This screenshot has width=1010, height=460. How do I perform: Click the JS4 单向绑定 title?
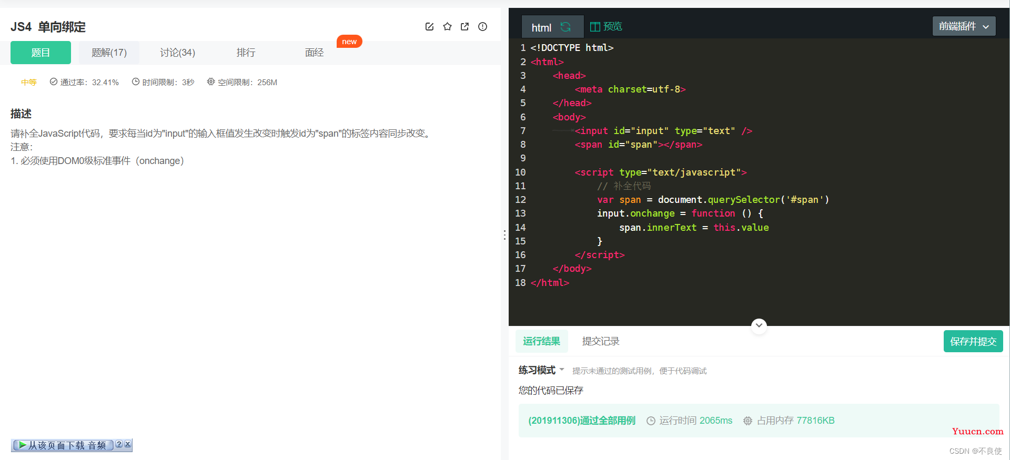(x=48, y=27)
